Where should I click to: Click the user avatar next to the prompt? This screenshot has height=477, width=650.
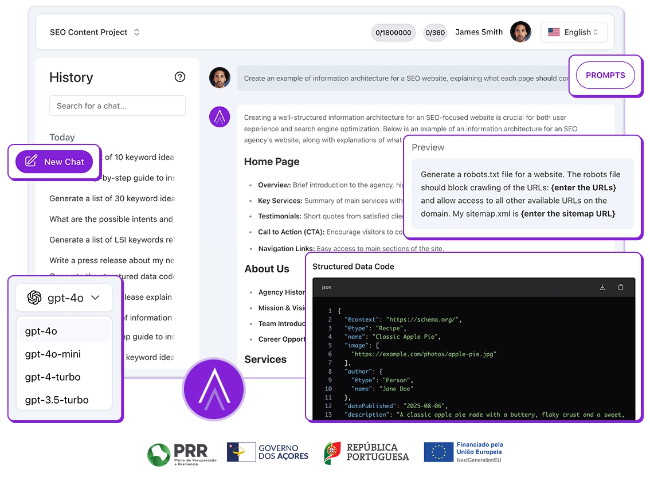(x=220, y=77)
